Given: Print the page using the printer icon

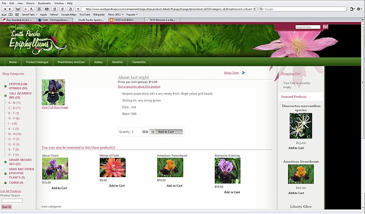Looking at the screenshot, I should point(47,9).
